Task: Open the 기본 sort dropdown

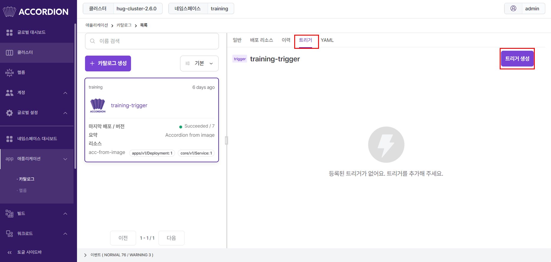Action: pos(199,64)
